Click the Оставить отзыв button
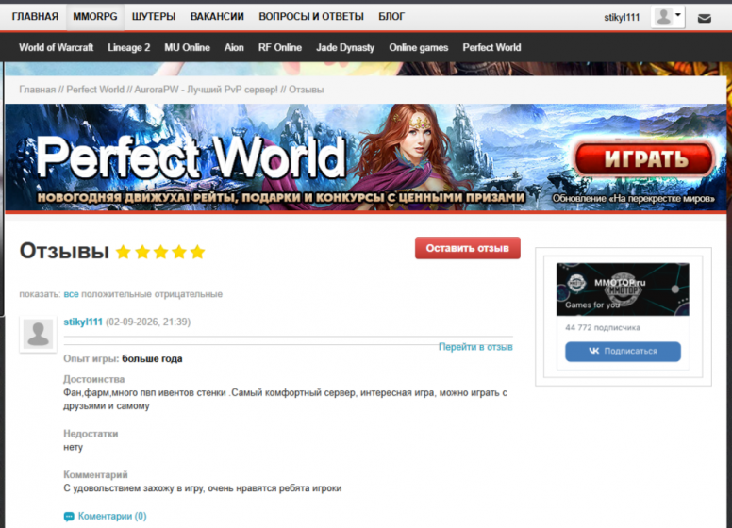Viewport: 732px width, 528px height. (467, 248)
